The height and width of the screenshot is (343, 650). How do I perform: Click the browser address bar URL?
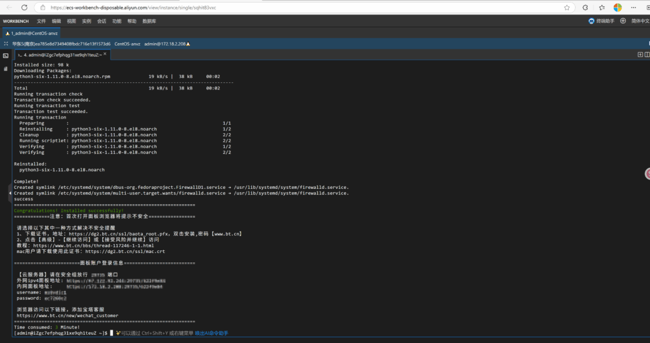133,8
